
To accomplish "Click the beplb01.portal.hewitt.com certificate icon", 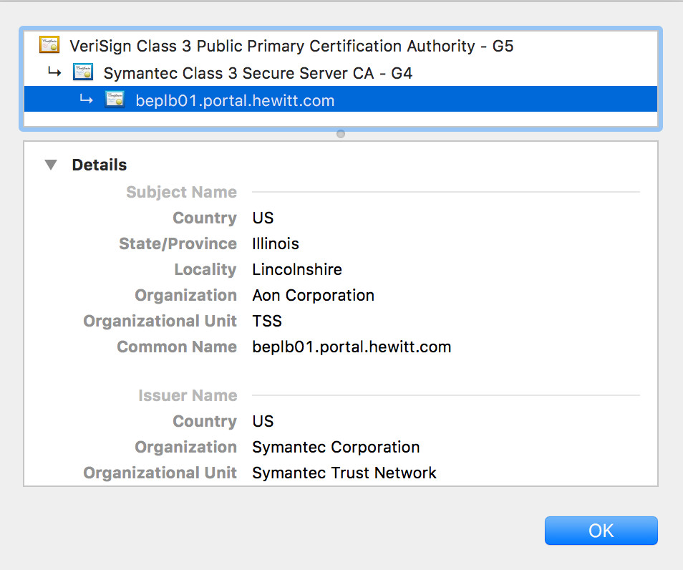I will [115, 100].
